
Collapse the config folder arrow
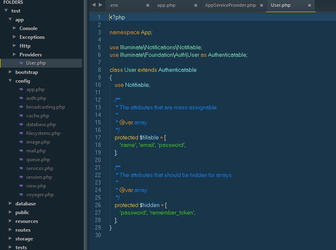click(x=10, y=81)
